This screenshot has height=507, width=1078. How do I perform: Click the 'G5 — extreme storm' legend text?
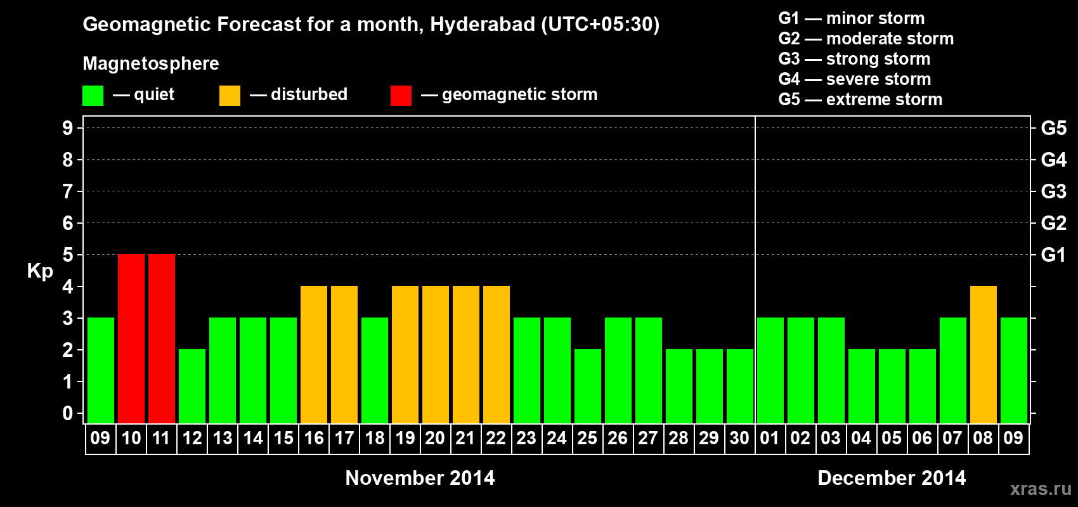click(860, 99)
